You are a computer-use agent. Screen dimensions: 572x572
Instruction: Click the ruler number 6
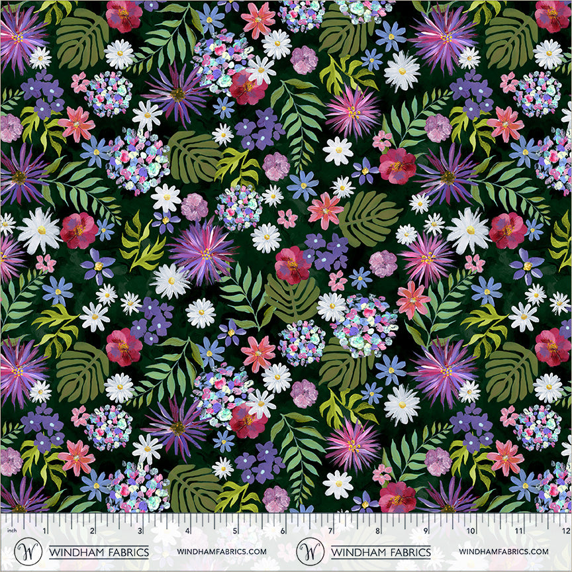(283, 530)
